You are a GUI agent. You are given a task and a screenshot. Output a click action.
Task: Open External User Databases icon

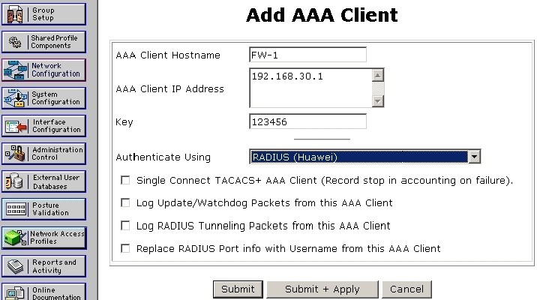14,181
